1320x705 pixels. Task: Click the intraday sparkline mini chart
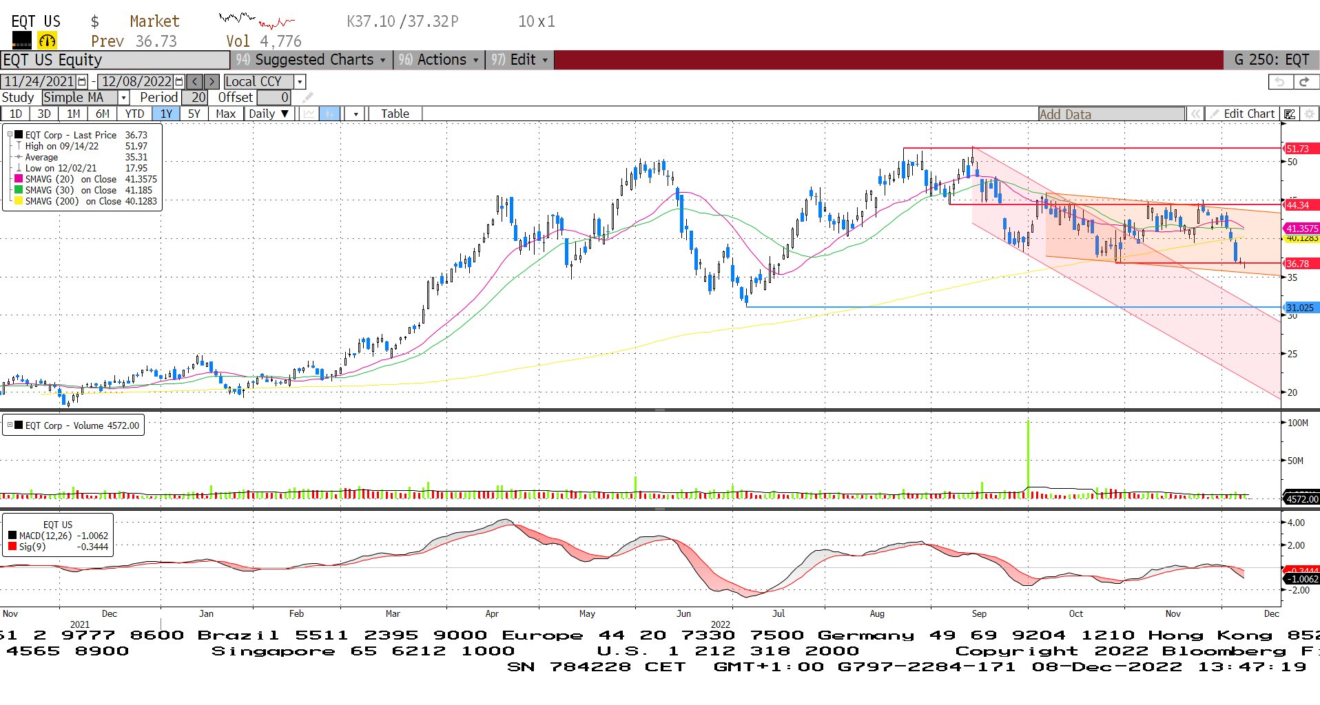coord(256,20)
